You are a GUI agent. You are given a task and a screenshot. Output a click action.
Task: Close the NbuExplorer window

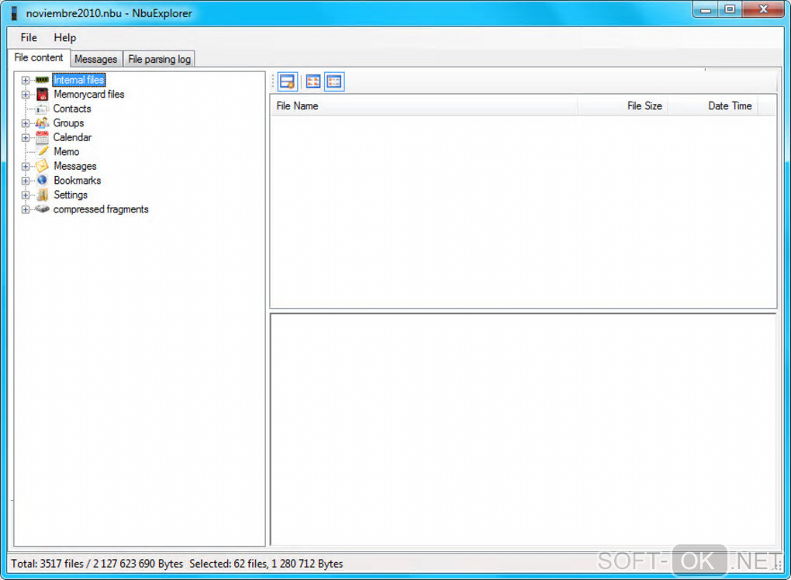pos(763,9)
